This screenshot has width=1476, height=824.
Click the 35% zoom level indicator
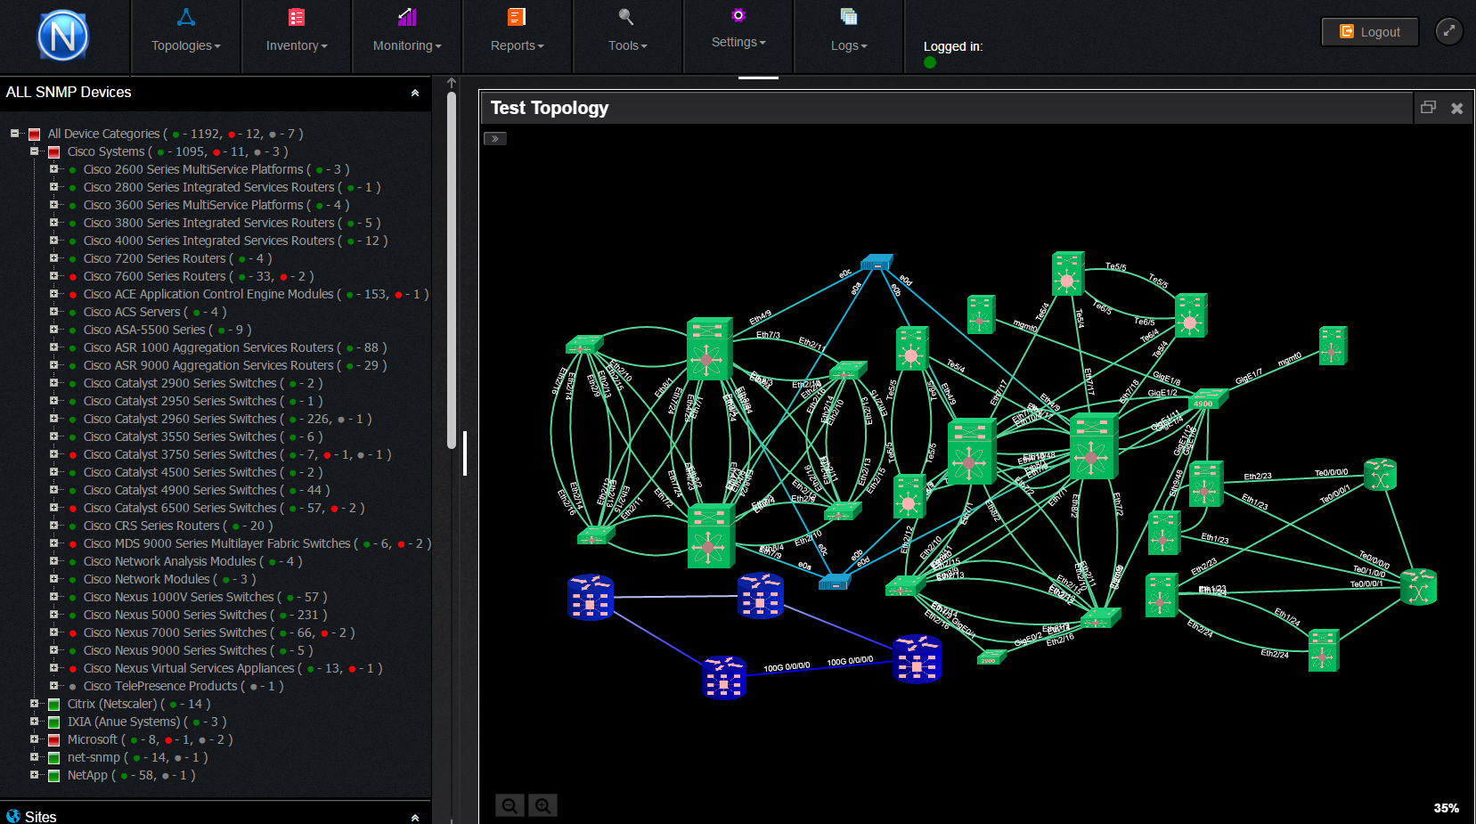coord(1446,808)
